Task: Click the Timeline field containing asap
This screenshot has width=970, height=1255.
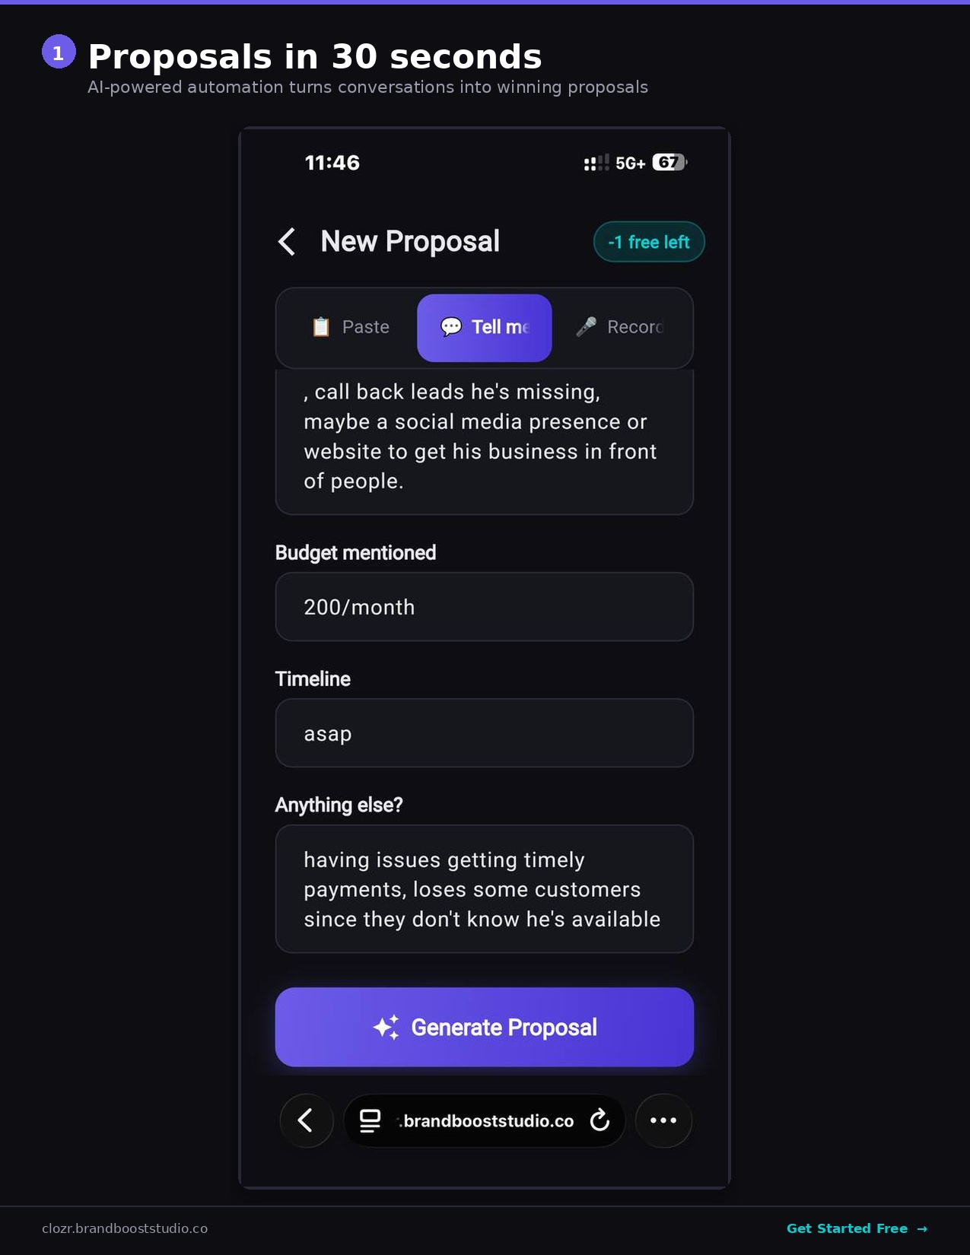Action: click(x=485, y=733)
